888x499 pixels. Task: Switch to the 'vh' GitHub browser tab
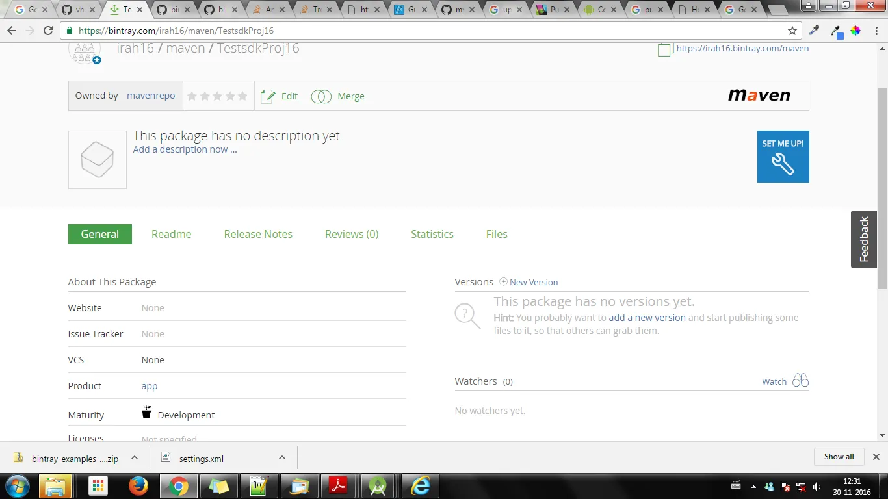point(79,10)
